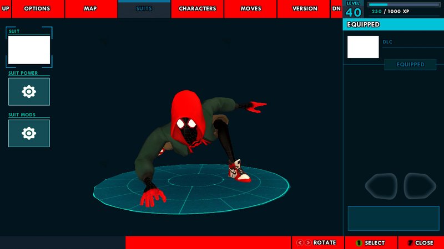Click the level 40 indicator

353,9
